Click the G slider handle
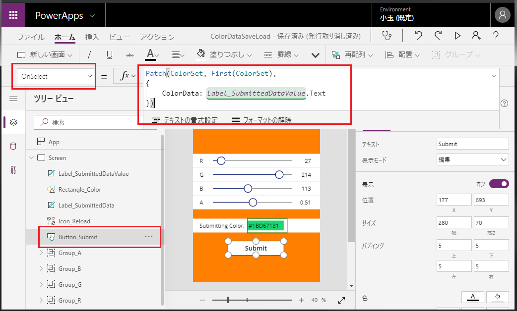This screenshot has width=517, height=311. 279,175
